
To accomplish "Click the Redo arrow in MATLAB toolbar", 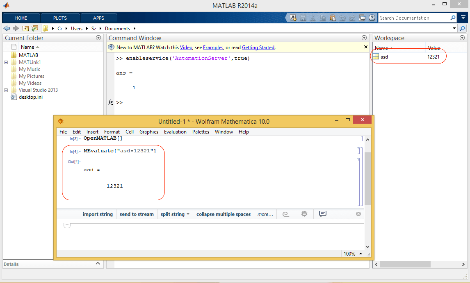I will click(x=352, y=18).
